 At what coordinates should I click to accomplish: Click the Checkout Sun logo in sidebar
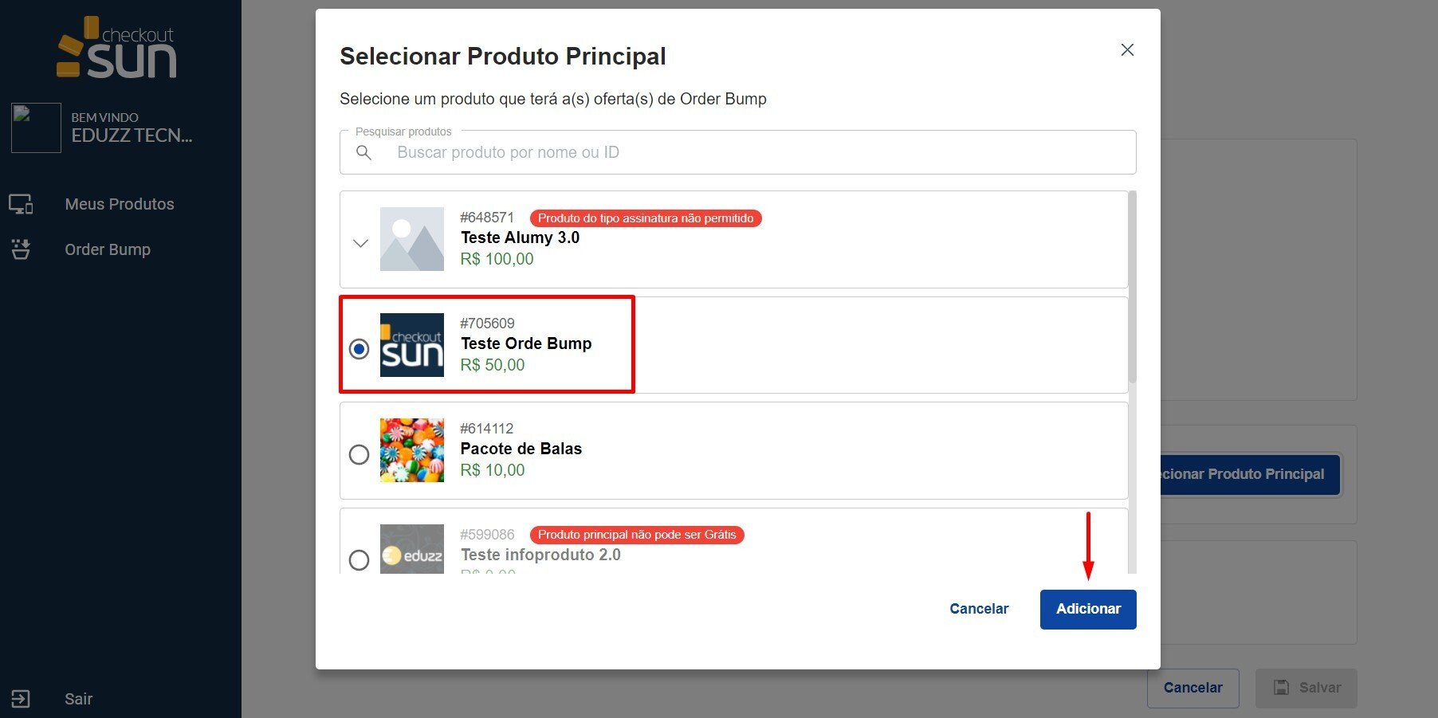coord(117,49)
